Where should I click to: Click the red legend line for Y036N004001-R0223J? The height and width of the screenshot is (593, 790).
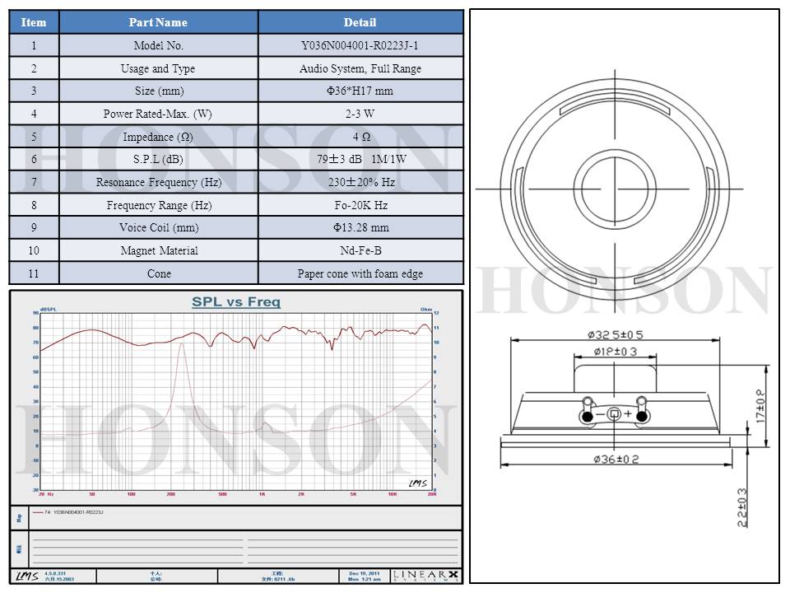pos(38,512)
